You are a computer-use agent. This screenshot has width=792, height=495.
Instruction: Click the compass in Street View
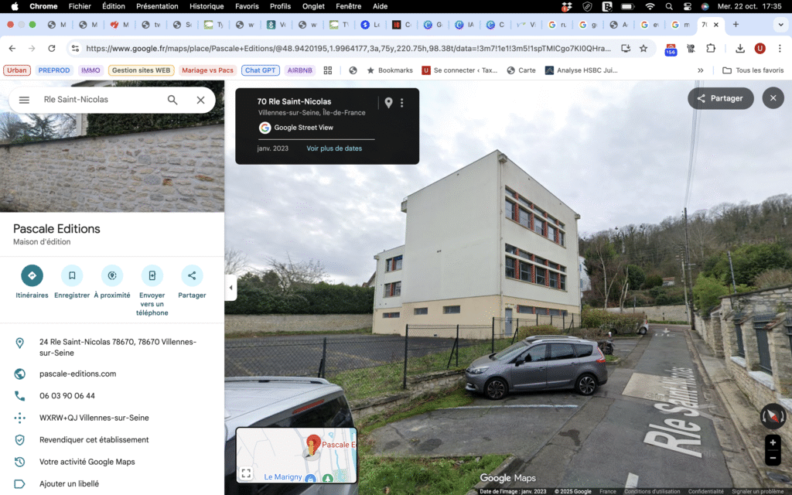pos(773,417)
